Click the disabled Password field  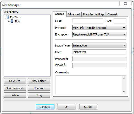[99, 59]
